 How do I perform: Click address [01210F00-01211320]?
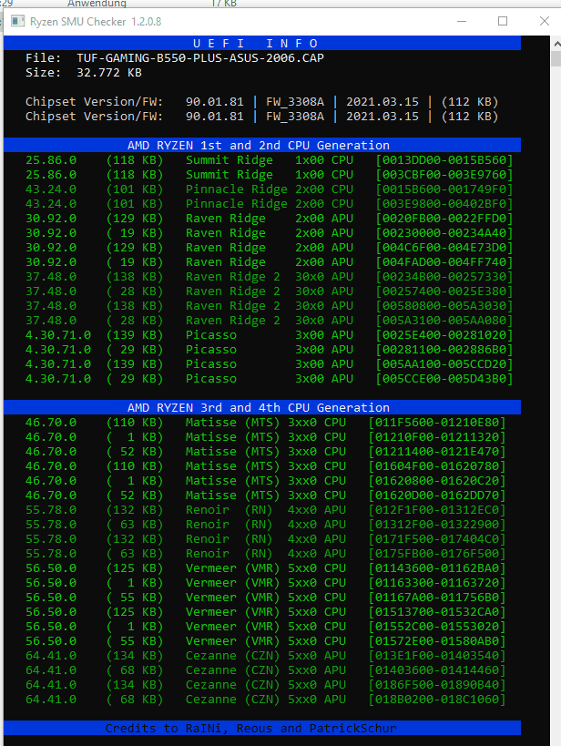[437, 436]
